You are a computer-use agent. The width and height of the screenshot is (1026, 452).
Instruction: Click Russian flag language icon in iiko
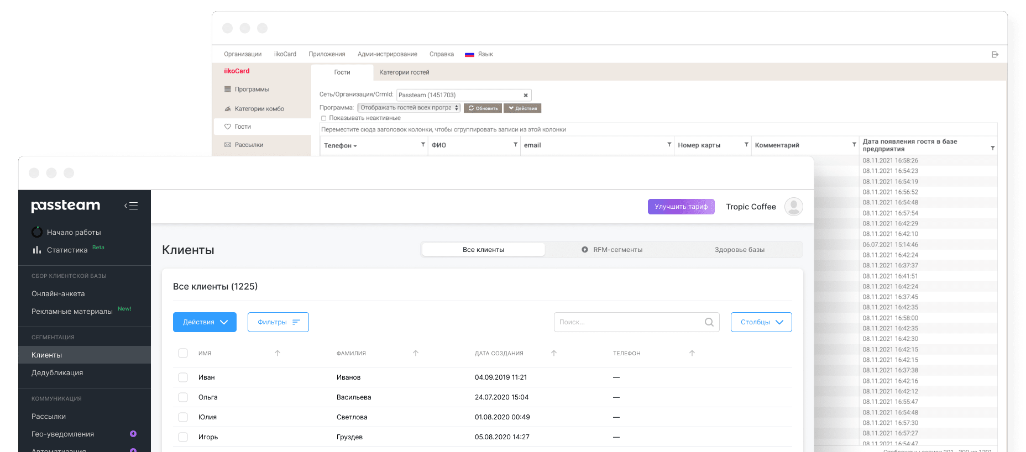point(470,54)
